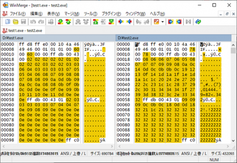Screen dimensions: 237x163
Task: Click the Copy all to right icon
Action: coord(170,22)
